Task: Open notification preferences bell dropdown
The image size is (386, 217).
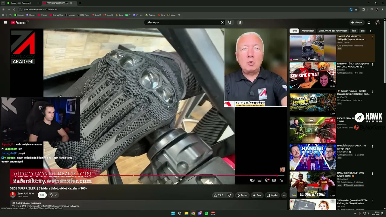Action: pyautogui.click(x=53, y=195)
